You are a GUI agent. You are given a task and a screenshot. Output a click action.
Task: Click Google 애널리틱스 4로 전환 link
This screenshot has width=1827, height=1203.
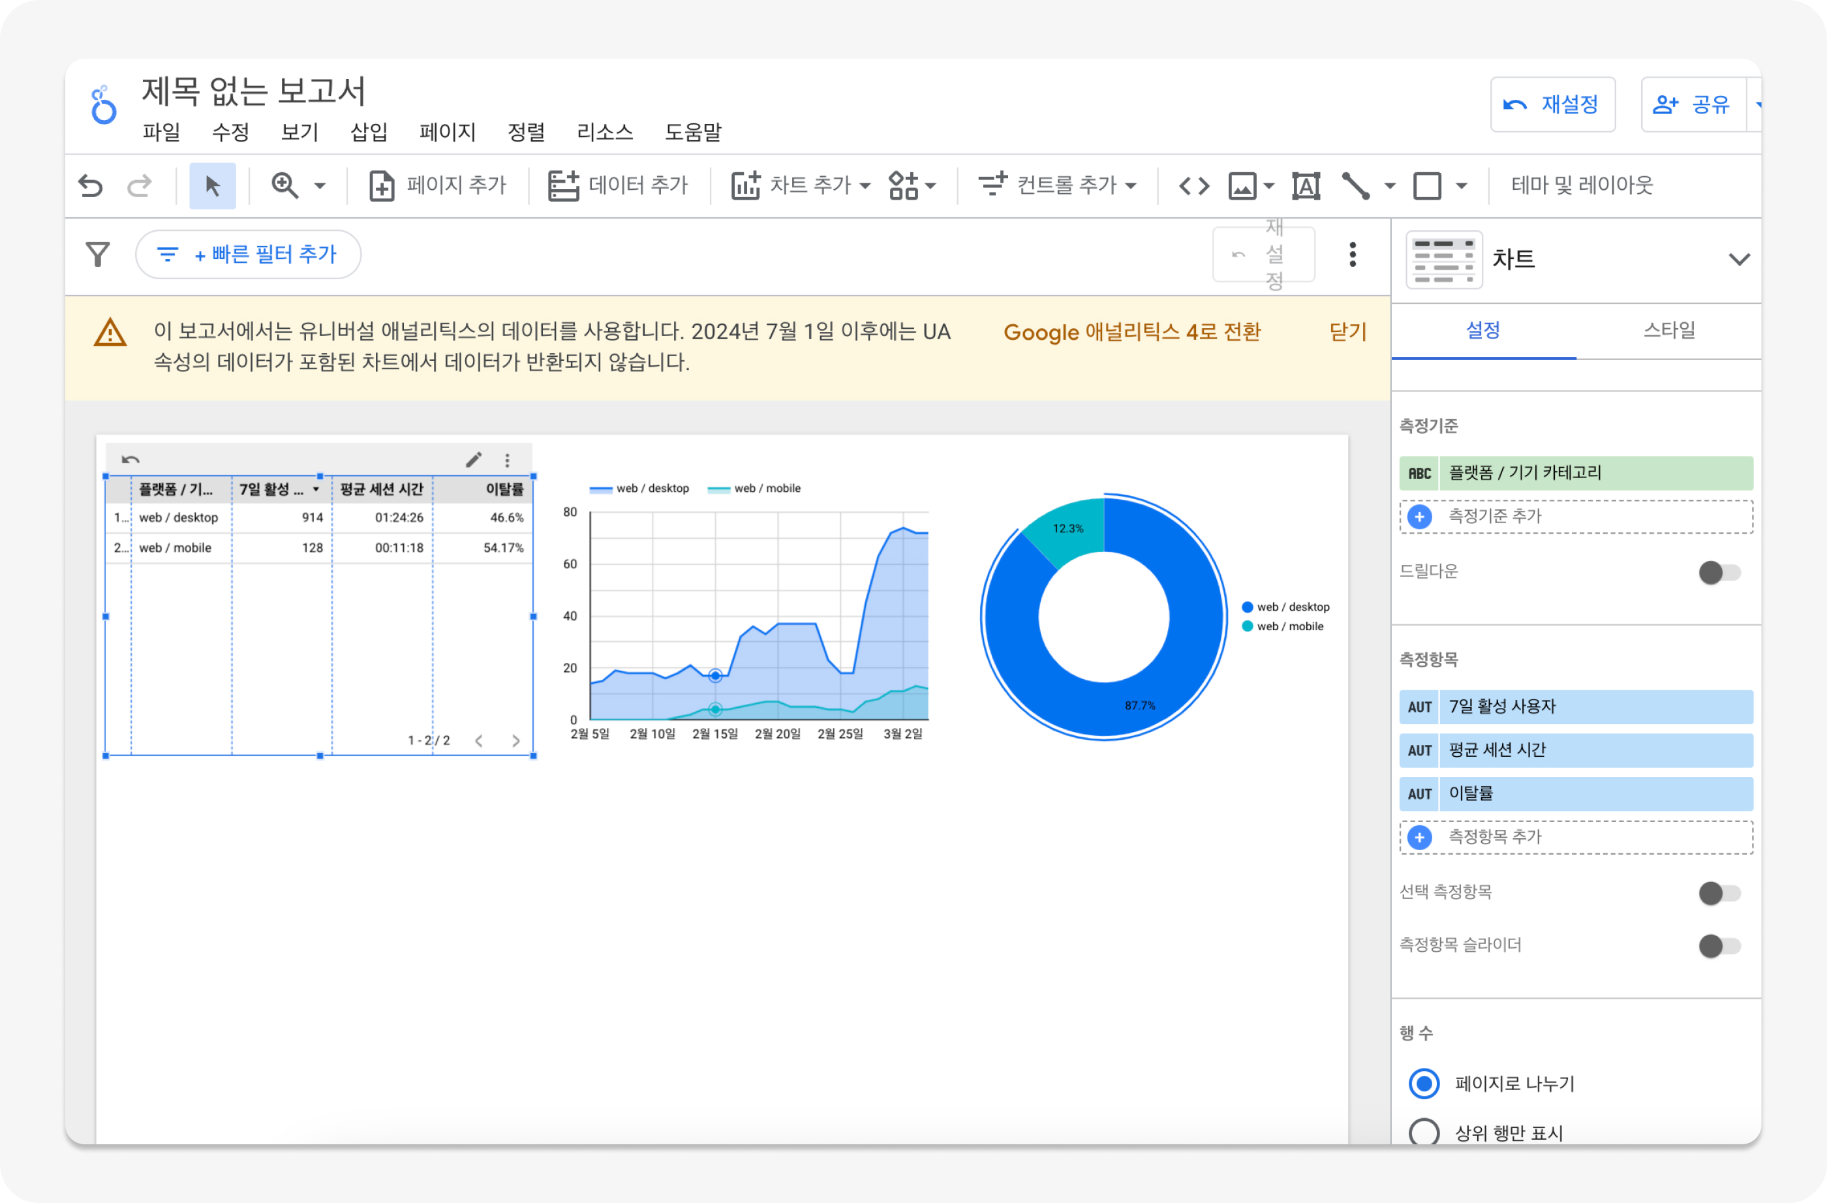1131,331
